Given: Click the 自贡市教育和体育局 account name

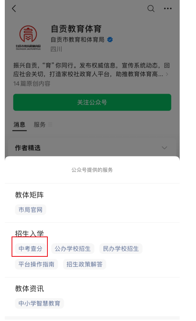Looking at the screenshot, I should pyautogui.click(x=78, y=39).
